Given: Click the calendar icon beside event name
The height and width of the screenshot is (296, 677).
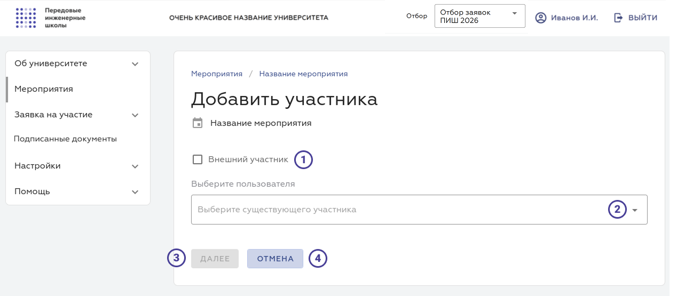Looking at the screenshot, I should (198, 123).
